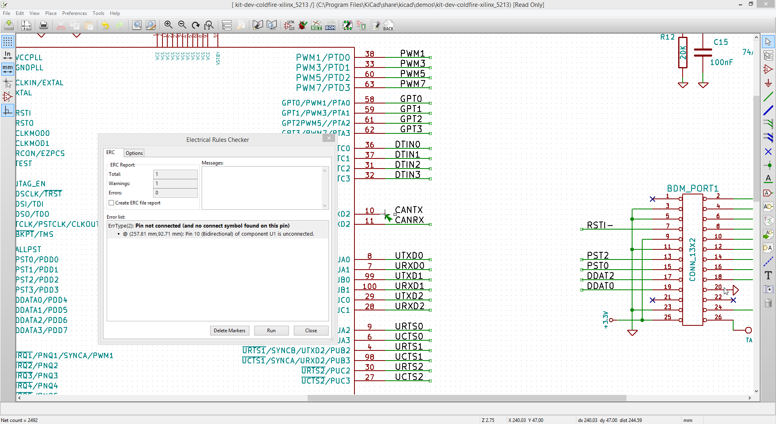Open the Bill of Materials tool

pyautogui.click(x=330, y=25)
